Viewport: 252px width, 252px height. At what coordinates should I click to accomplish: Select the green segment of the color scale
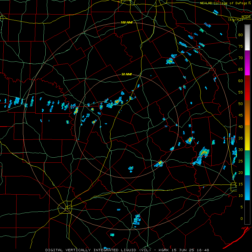247,163
